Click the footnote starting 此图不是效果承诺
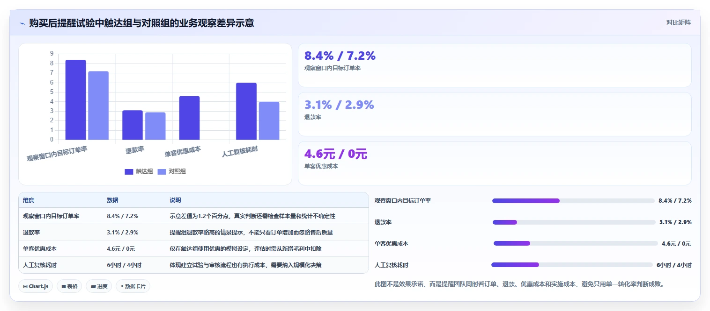Viewport: 710px width, 311px height. (x=519, y=284)
